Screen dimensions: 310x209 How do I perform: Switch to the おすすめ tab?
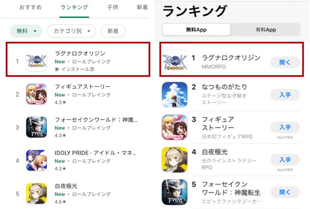tap(31, 8)
